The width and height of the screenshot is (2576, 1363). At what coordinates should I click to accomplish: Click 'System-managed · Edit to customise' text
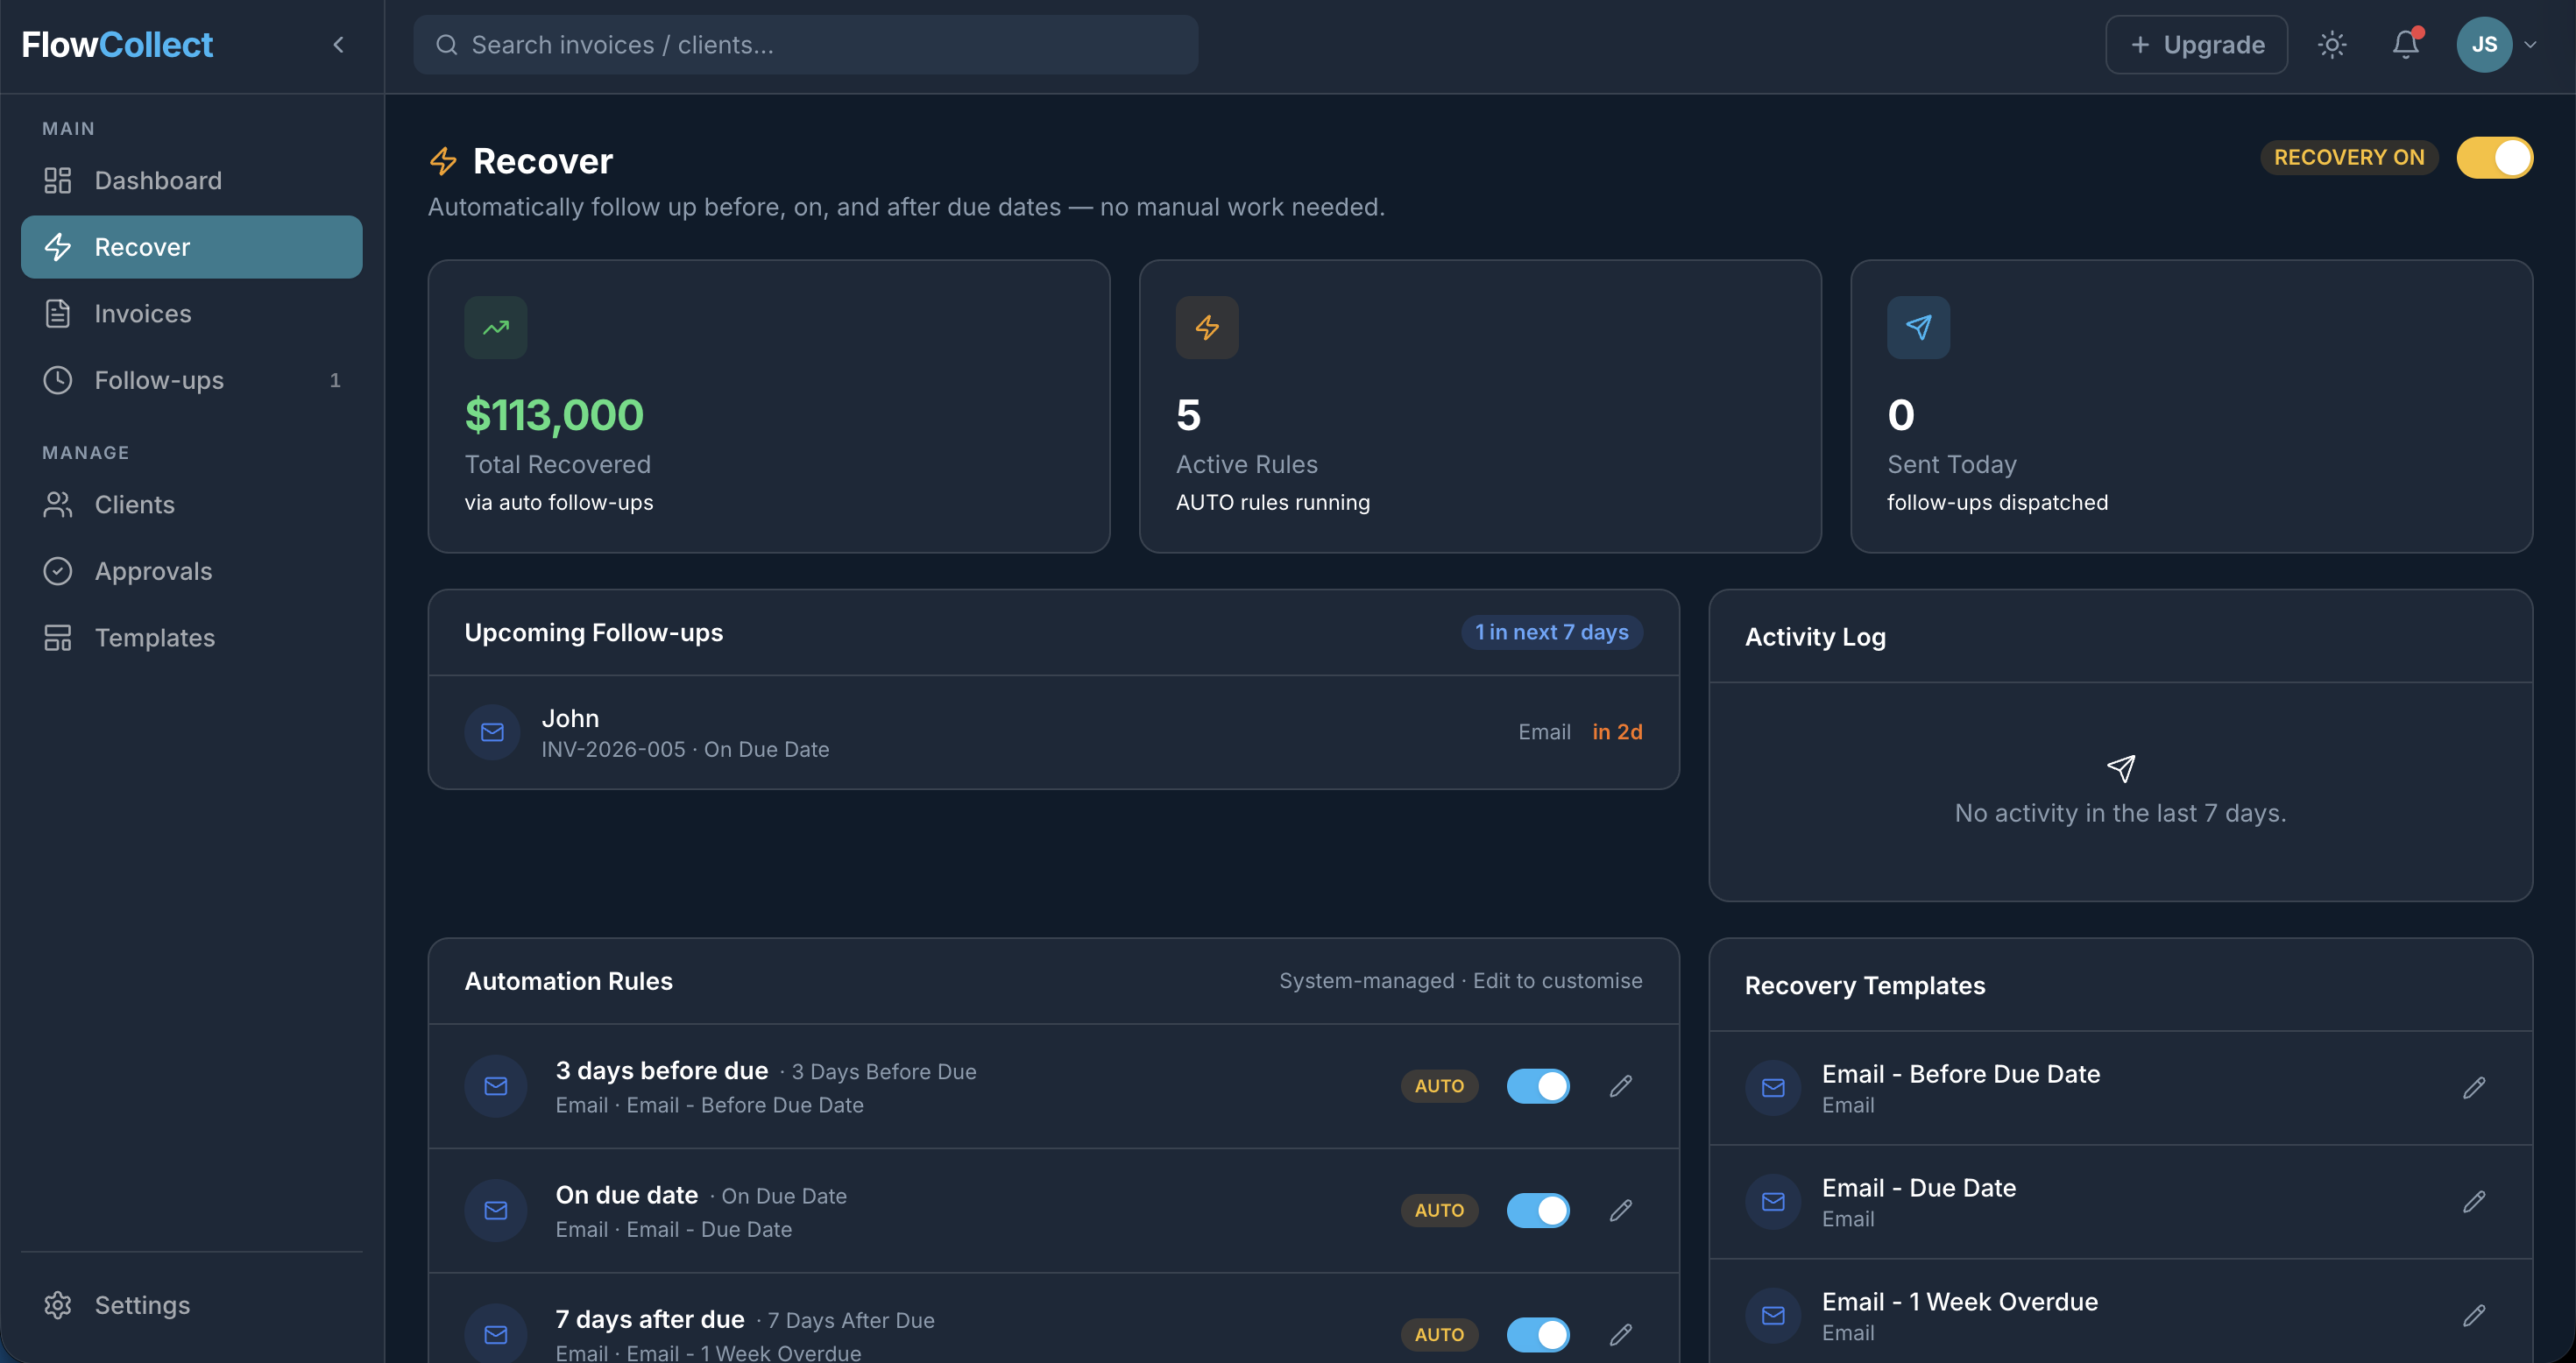pyautogui.click(x=1460, y=981)
